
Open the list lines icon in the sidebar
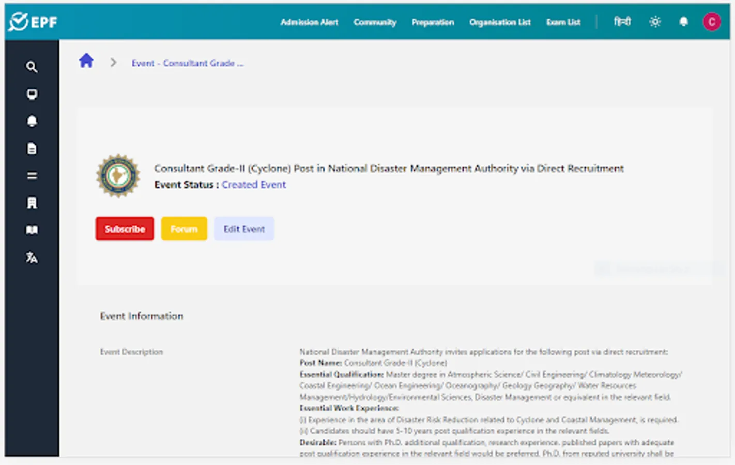tap(32, 176)
